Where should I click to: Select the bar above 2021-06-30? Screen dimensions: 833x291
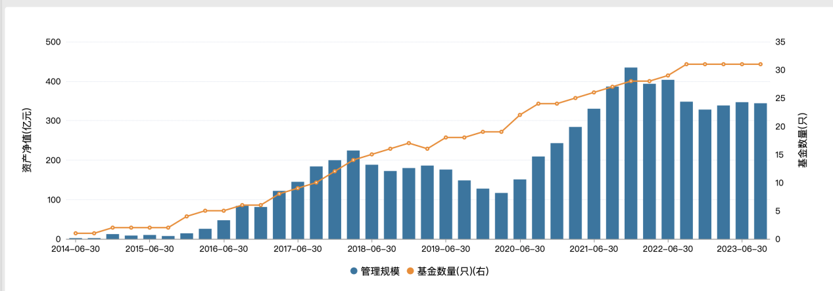coord(594,174)
